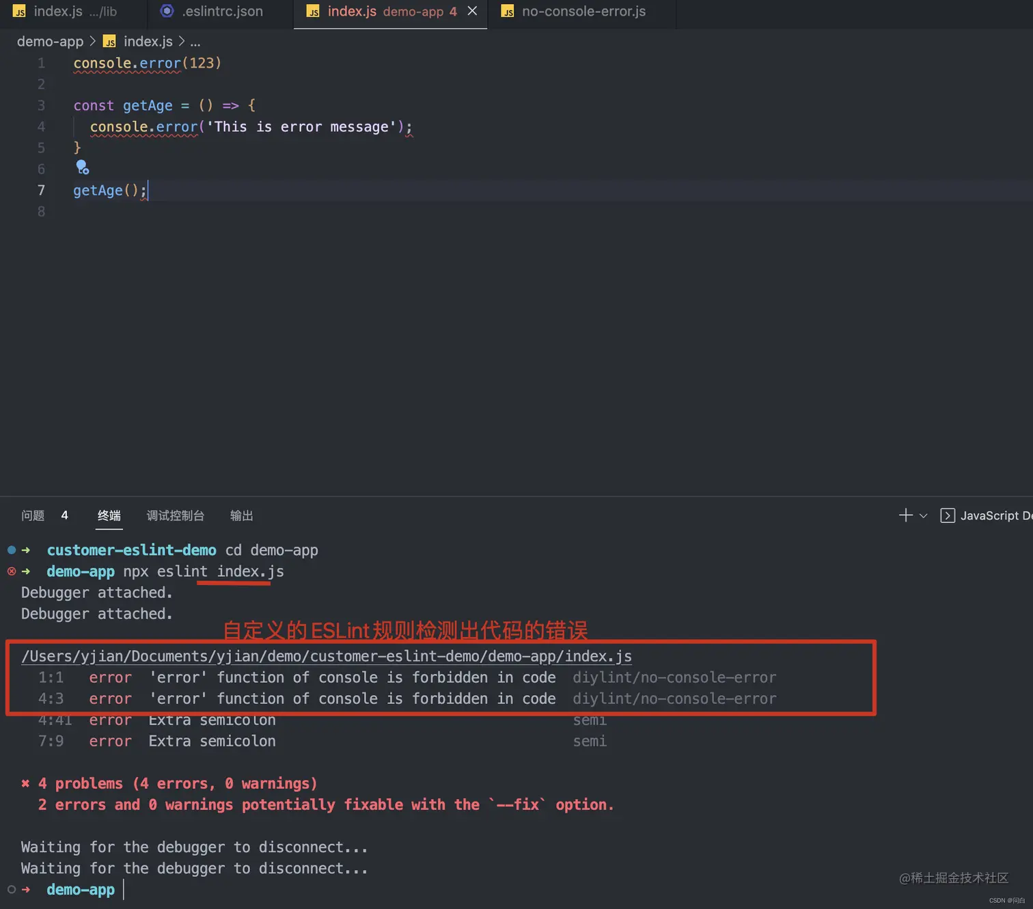Click line number 7 in the gutter
Screen dimensions: 1033x909
pos(41,190)
